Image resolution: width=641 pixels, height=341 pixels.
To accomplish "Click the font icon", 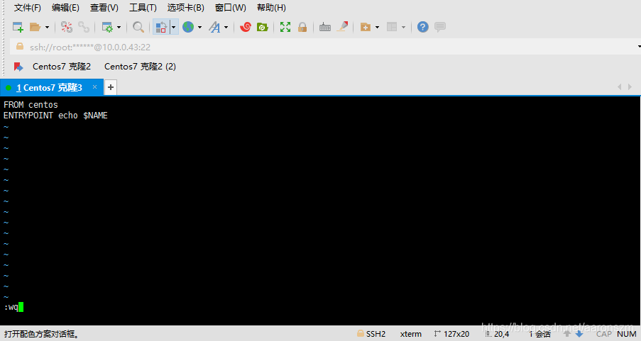I will click(x=214, y=27).
